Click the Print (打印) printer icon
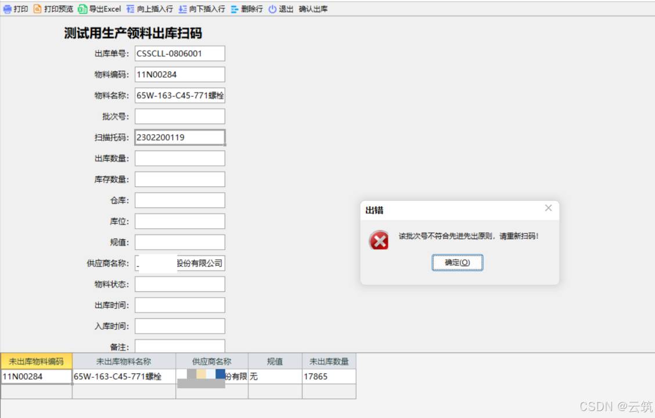 click(7, 9)
